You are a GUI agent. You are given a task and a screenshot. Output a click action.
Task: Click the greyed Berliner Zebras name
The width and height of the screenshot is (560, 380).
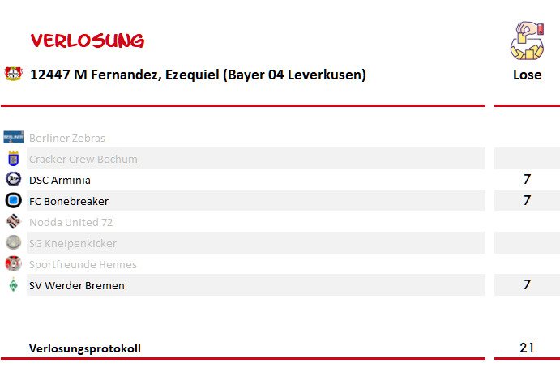(x=67, y=138)
